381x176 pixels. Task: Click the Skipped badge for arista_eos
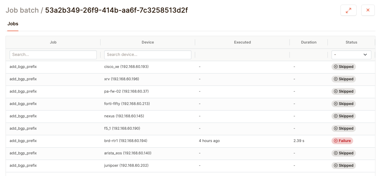[344, 153]
